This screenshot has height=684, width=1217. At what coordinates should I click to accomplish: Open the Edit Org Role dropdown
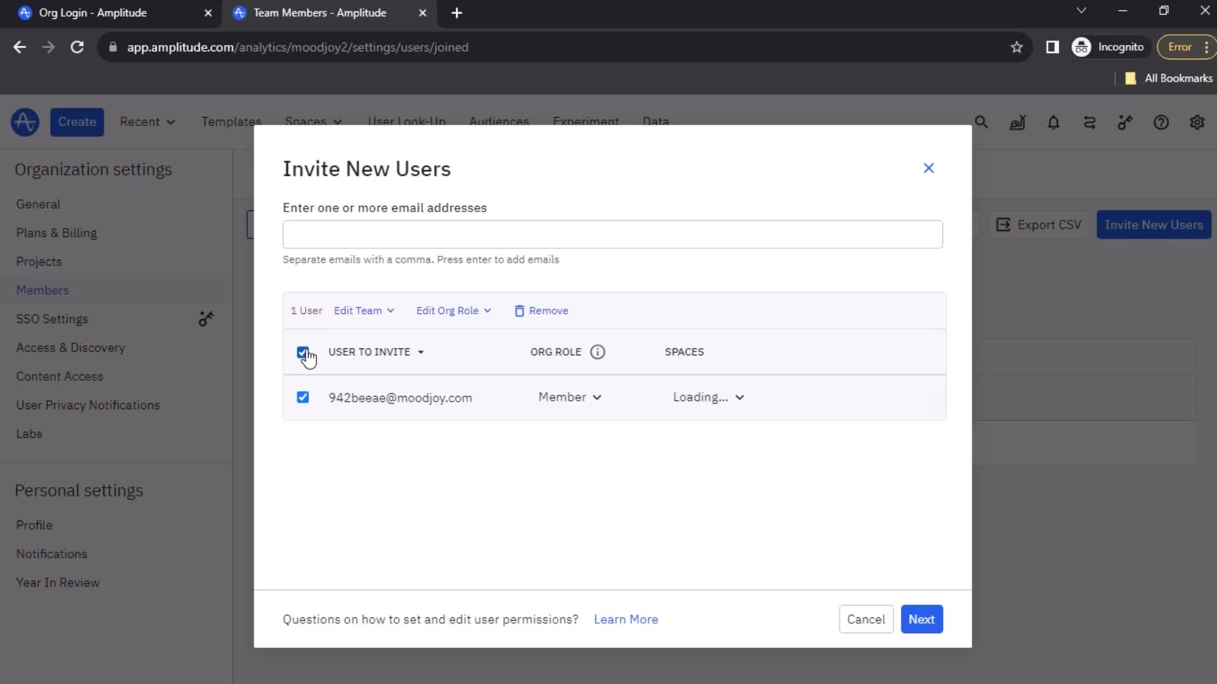453,310
